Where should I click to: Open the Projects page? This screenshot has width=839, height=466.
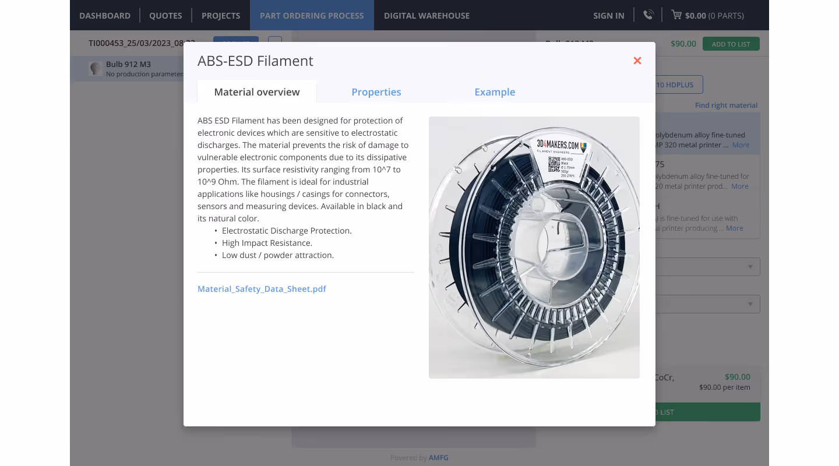(221, 15)
